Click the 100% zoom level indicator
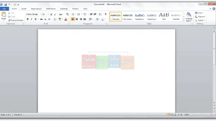 pyautogui.click(x=187, y=115)
